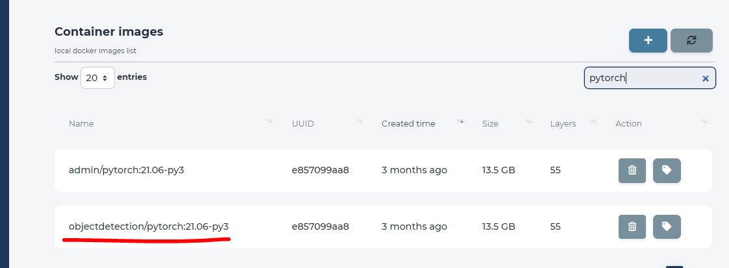Tag the objectdetection/pytorch image
Viewport: 729px width, 268px height.
667,226
